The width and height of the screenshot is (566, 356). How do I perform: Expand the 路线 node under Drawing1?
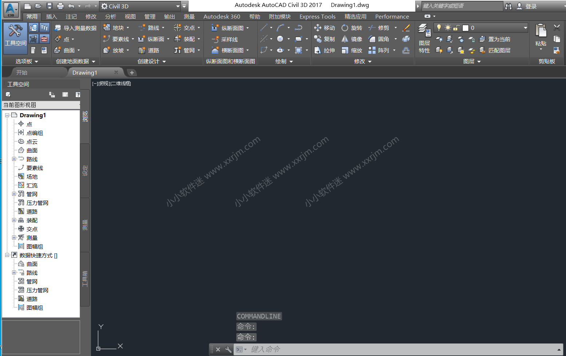(x=14, y=159)
